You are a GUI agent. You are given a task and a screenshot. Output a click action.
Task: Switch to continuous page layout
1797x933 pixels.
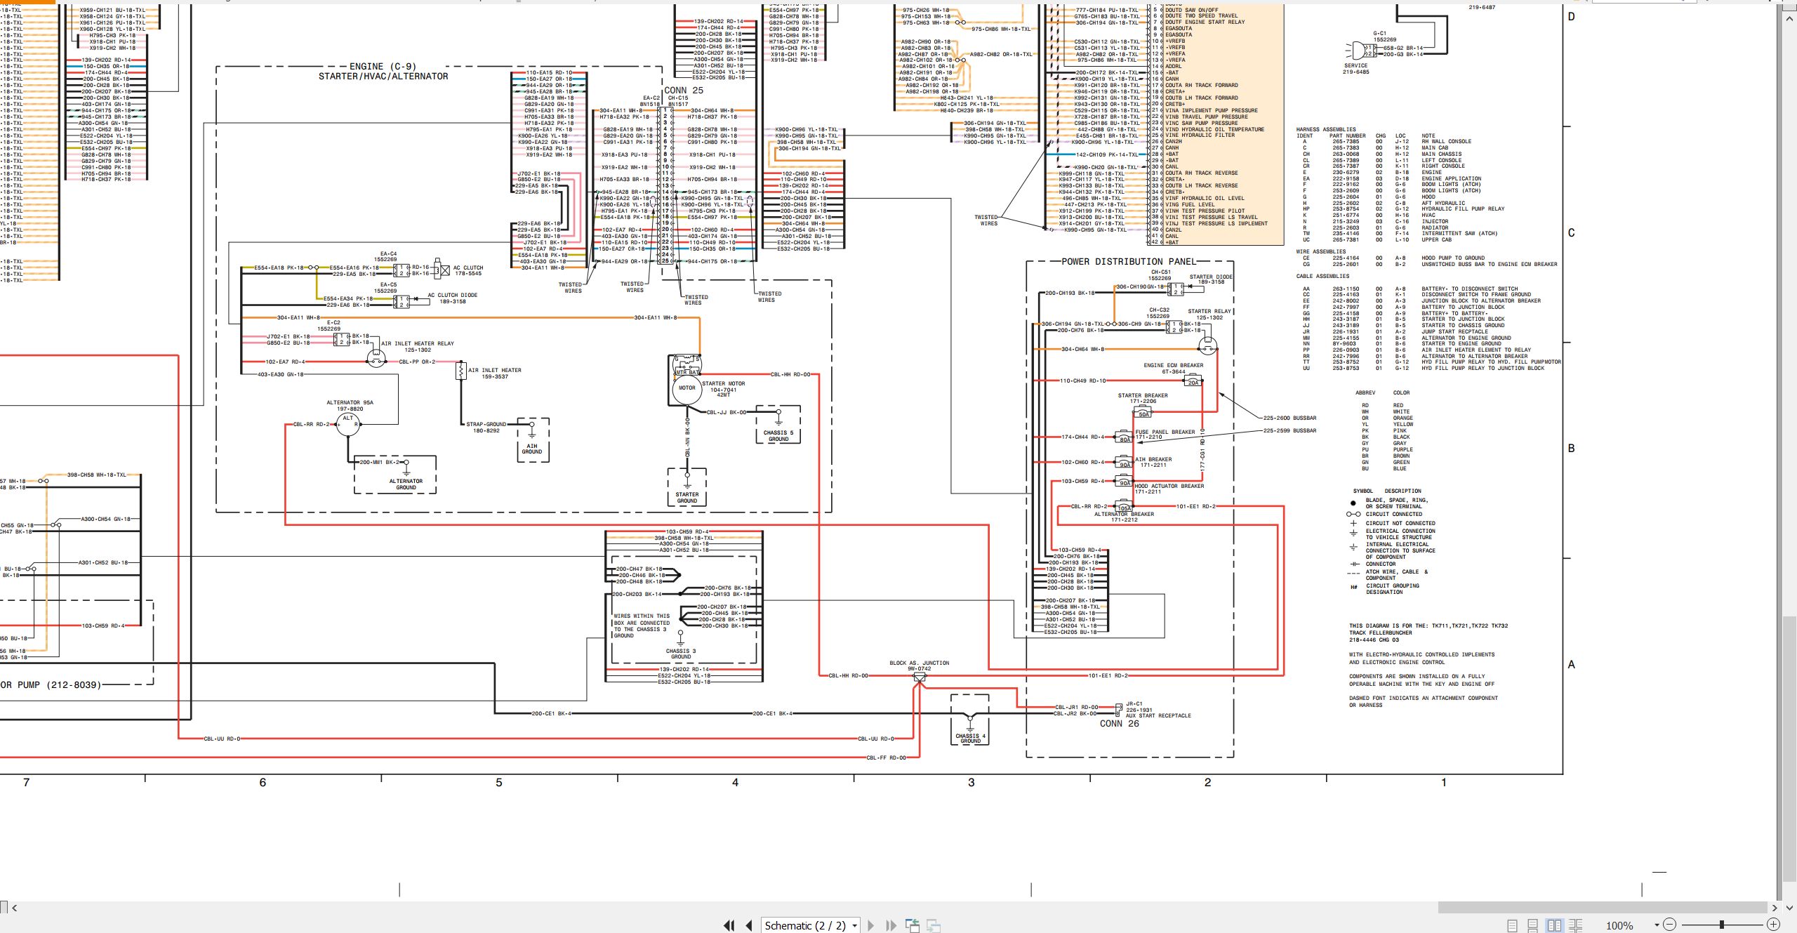coord(1533,925)
